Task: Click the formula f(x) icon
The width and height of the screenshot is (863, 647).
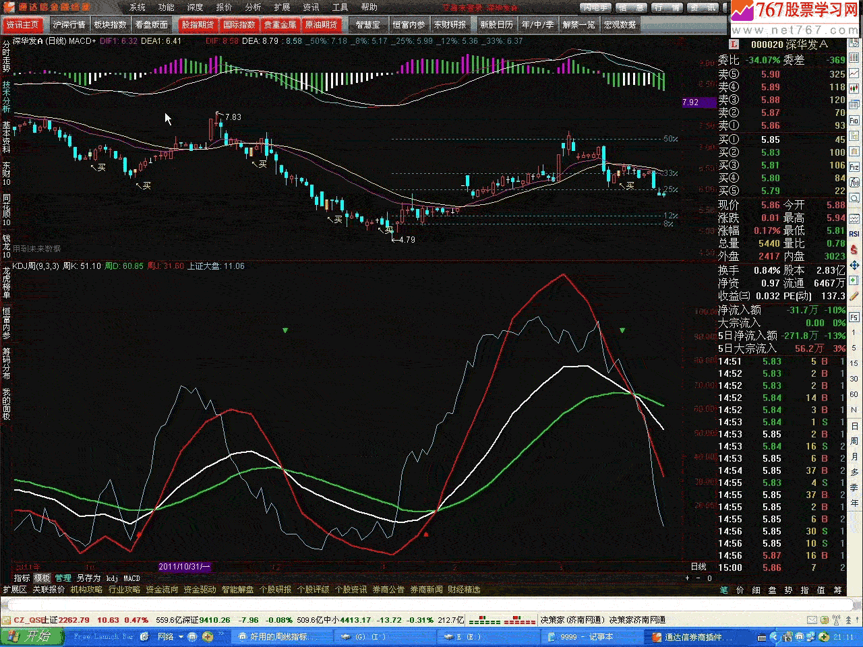Action: pos(854,183)
